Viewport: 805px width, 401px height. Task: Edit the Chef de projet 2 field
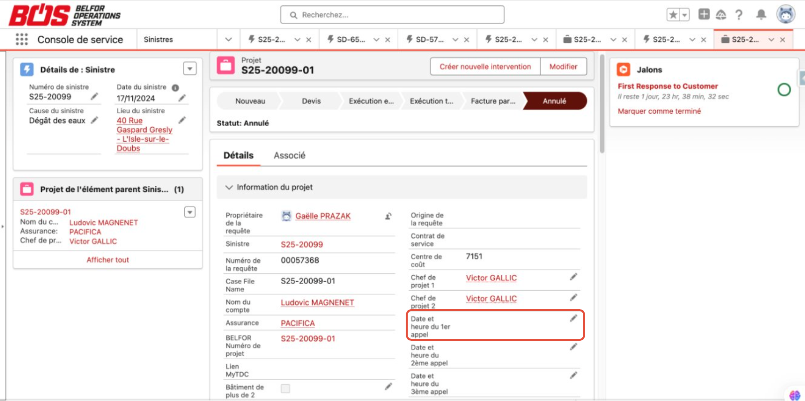pos(574,297)
